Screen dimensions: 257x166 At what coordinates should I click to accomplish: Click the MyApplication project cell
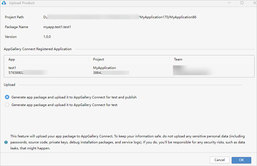(104, 68)
